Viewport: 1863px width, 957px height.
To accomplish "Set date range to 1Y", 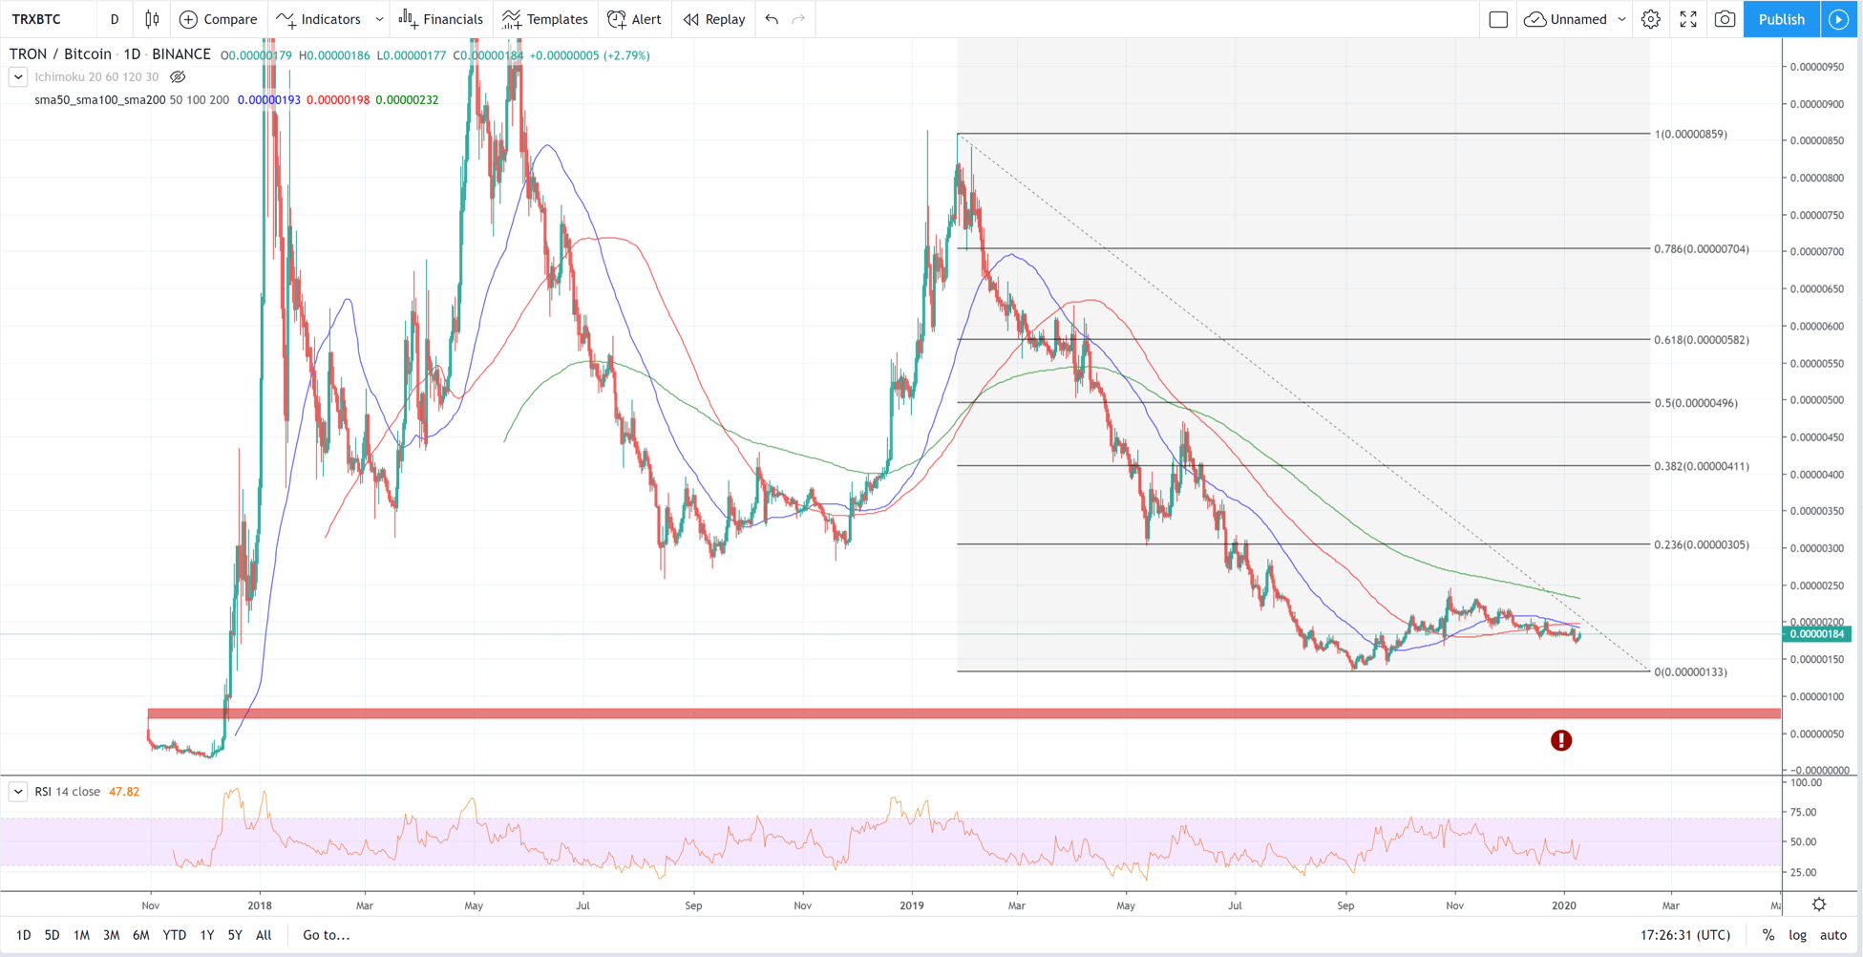I will point(207,935).
